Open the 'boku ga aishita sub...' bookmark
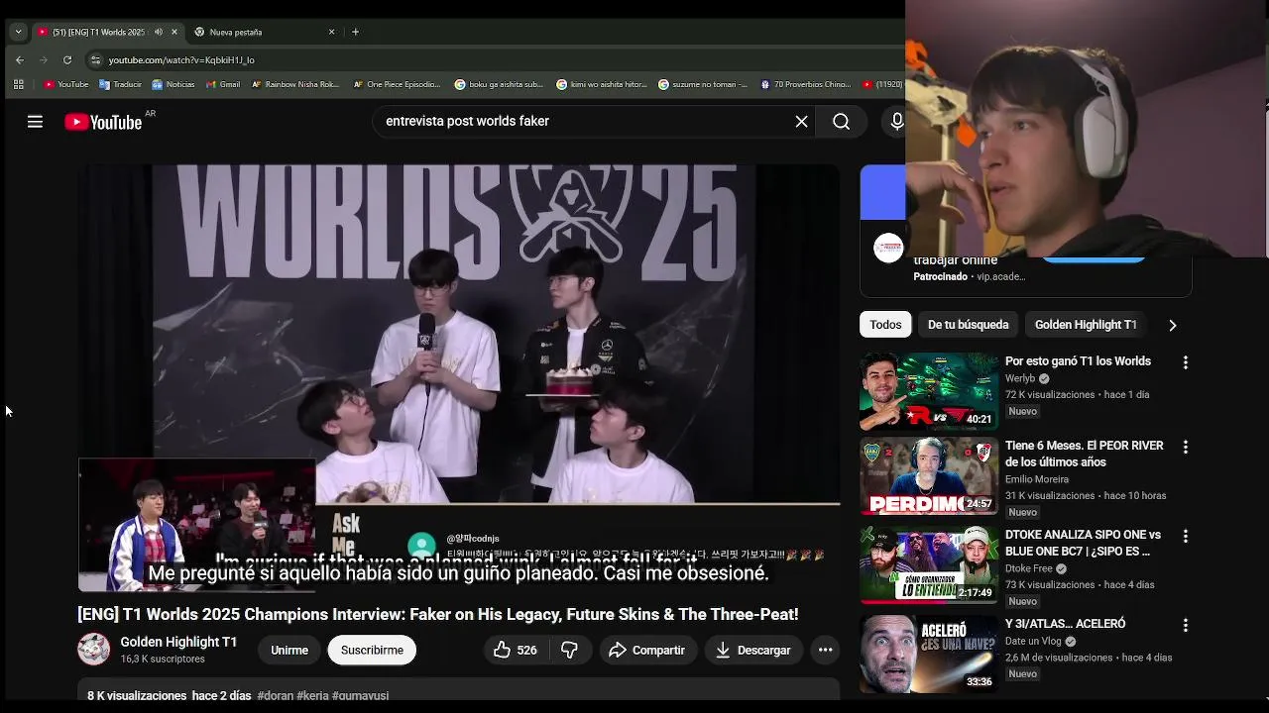This screenshot has height=713, width=1269. click(x=499, y=84)
